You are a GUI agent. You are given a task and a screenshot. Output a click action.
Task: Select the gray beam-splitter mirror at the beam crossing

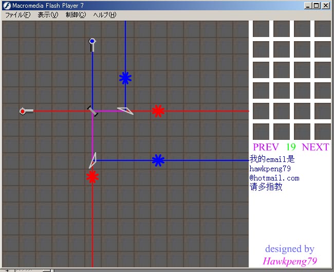(92, 111)
